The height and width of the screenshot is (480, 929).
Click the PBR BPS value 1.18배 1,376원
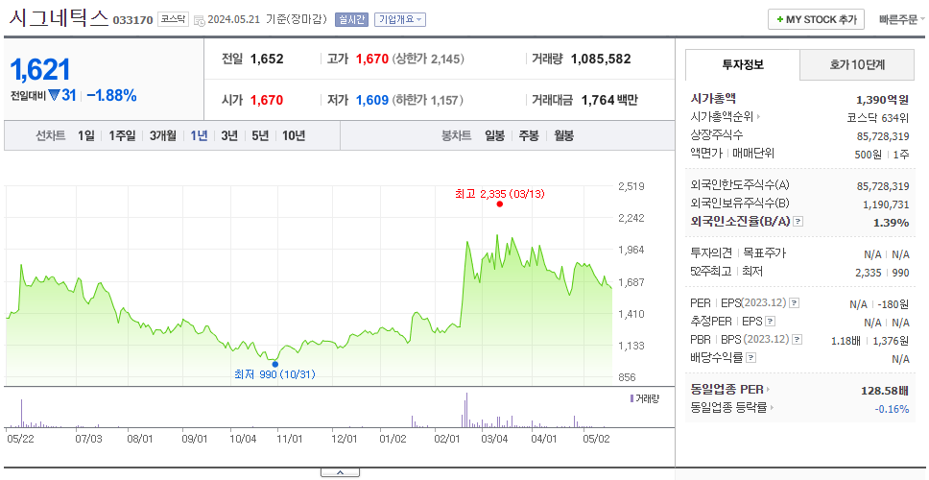point(870,341)
